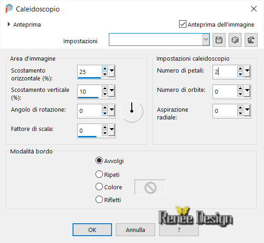Viewport: 264px width, 243px height.
Task: Click the OK button
Action: click(92, 230)
